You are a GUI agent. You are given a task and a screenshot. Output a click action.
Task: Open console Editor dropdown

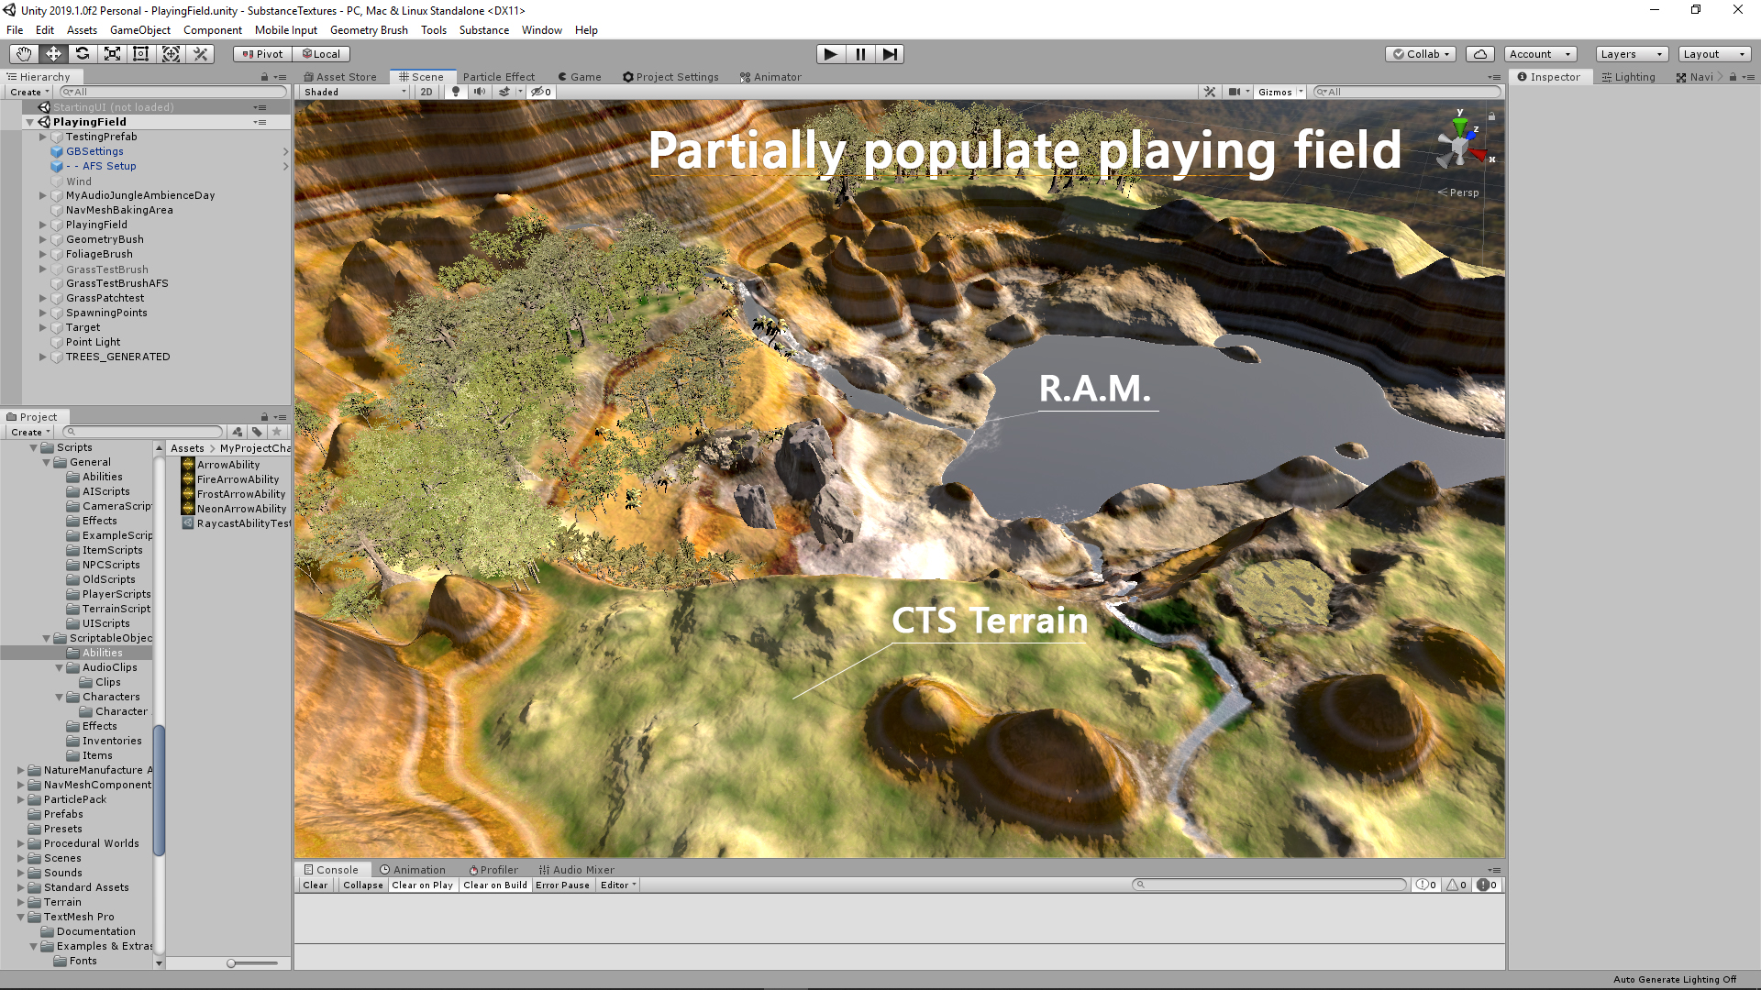pos(617,885)
